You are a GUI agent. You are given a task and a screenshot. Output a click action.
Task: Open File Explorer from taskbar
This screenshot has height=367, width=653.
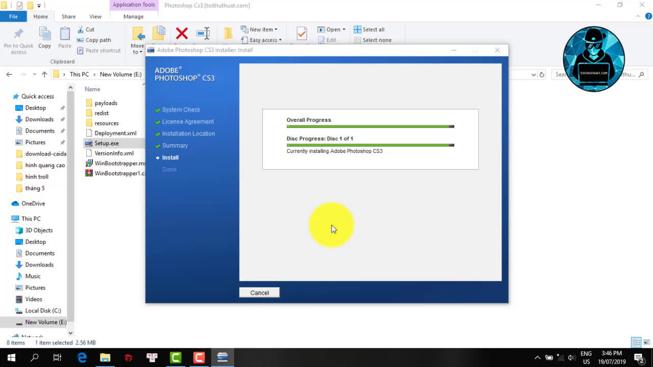point(105,357)
